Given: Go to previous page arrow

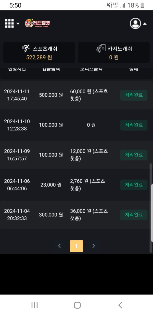Looking at the screenshot, I should [59, 246].
